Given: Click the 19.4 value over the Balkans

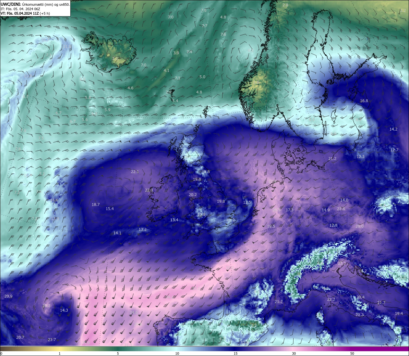Looking at the screenshot, I should (399, 314).
